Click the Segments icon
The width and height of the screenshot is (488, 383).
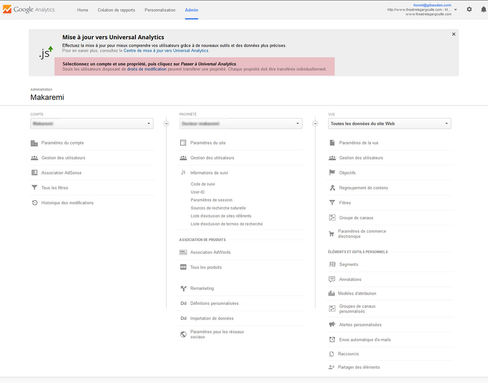coord(332,264)
